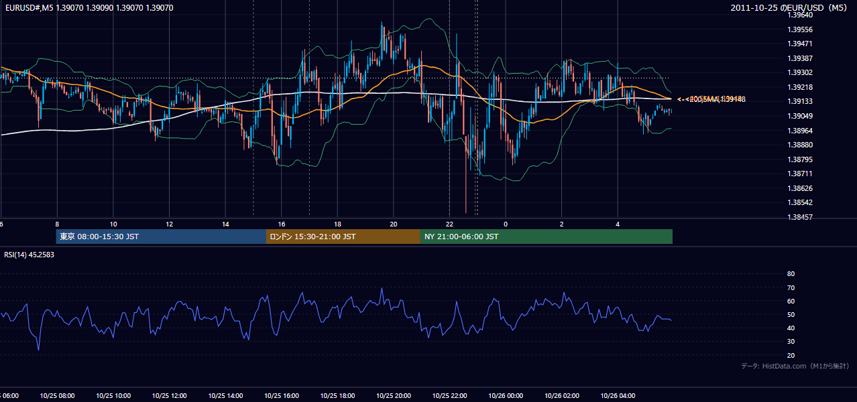Click RSI scale value 20
Image resolution: width=857 pixels, height=402 pixels.
coord(791,355)
